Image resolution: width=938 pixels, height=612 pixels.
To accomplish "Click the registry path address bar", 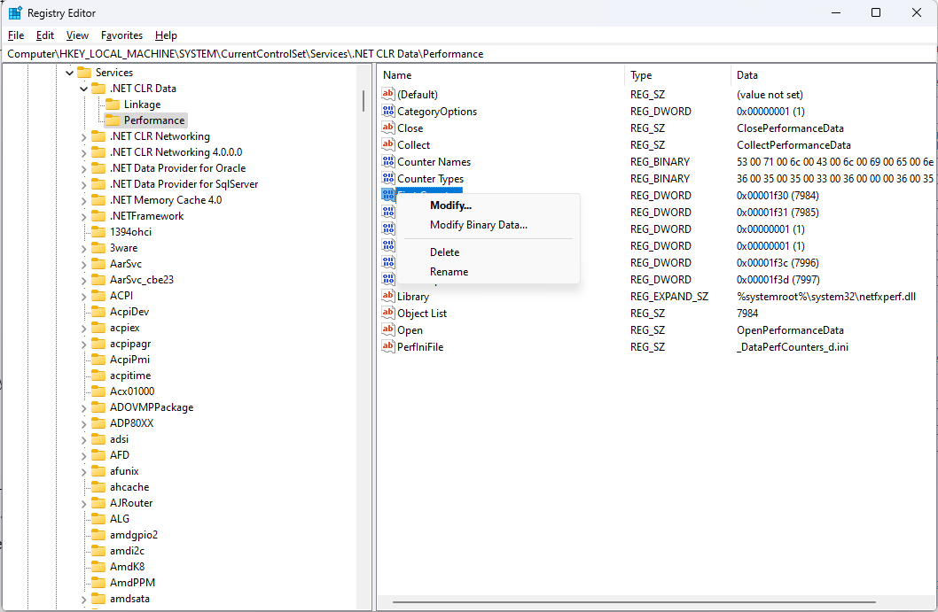I will [x=469, y=54].
